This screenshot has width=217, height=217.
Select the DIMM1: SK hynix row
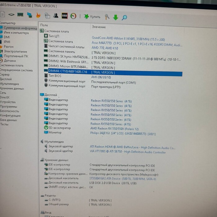click(112, 58)
